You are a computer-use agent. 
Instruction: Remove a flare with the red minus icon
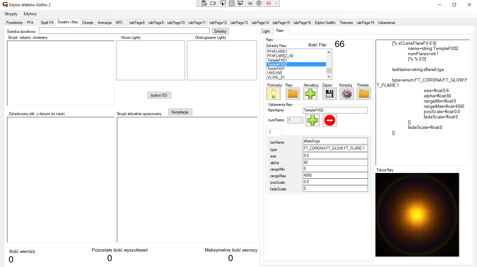[330, 120]
